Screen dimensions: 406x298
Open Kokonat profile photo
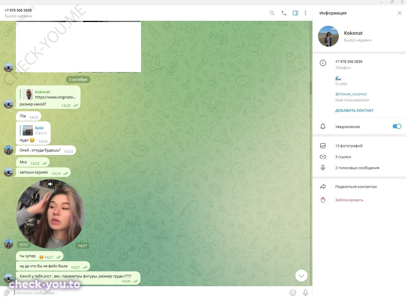click(328, 36)
